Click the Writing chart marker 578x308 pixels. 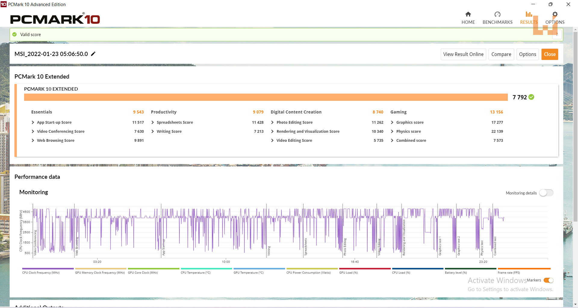pyautogui.click(x=269, y=251)
